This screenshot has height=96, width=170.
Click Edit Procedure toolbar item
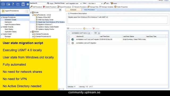36,7
